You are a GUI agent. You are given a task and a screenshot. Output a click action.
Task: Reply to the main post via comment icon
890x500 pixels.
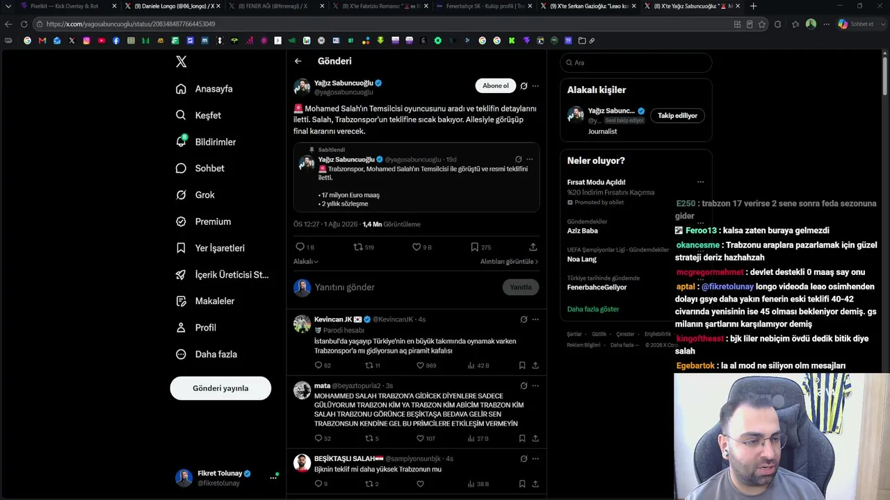[300, 247]
